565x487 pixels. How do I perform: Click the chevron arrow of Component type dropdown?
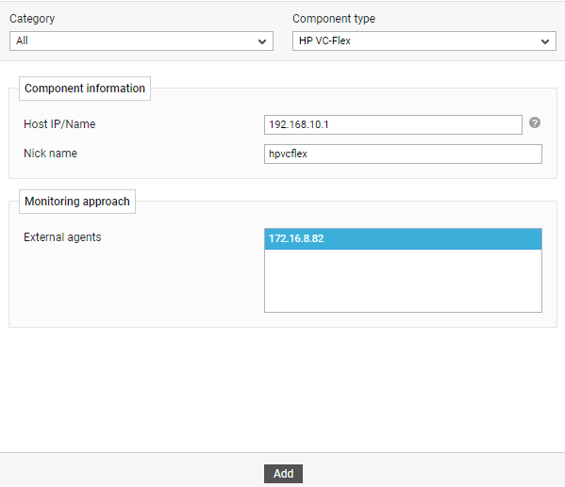tap(545, 41)
